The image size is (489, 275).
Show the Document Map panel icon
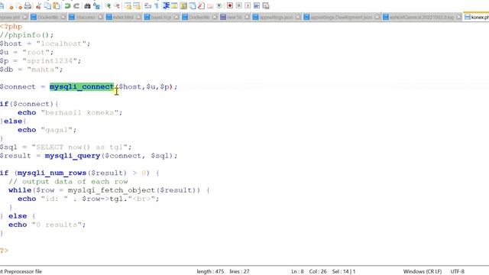pyautogui.click(x=183, y=6)
